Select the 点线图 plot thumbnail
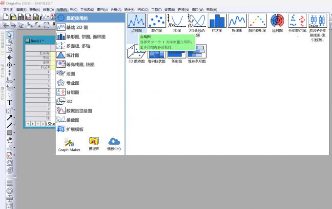The width and height of the screenshot is (332, 209). point(137,21)
